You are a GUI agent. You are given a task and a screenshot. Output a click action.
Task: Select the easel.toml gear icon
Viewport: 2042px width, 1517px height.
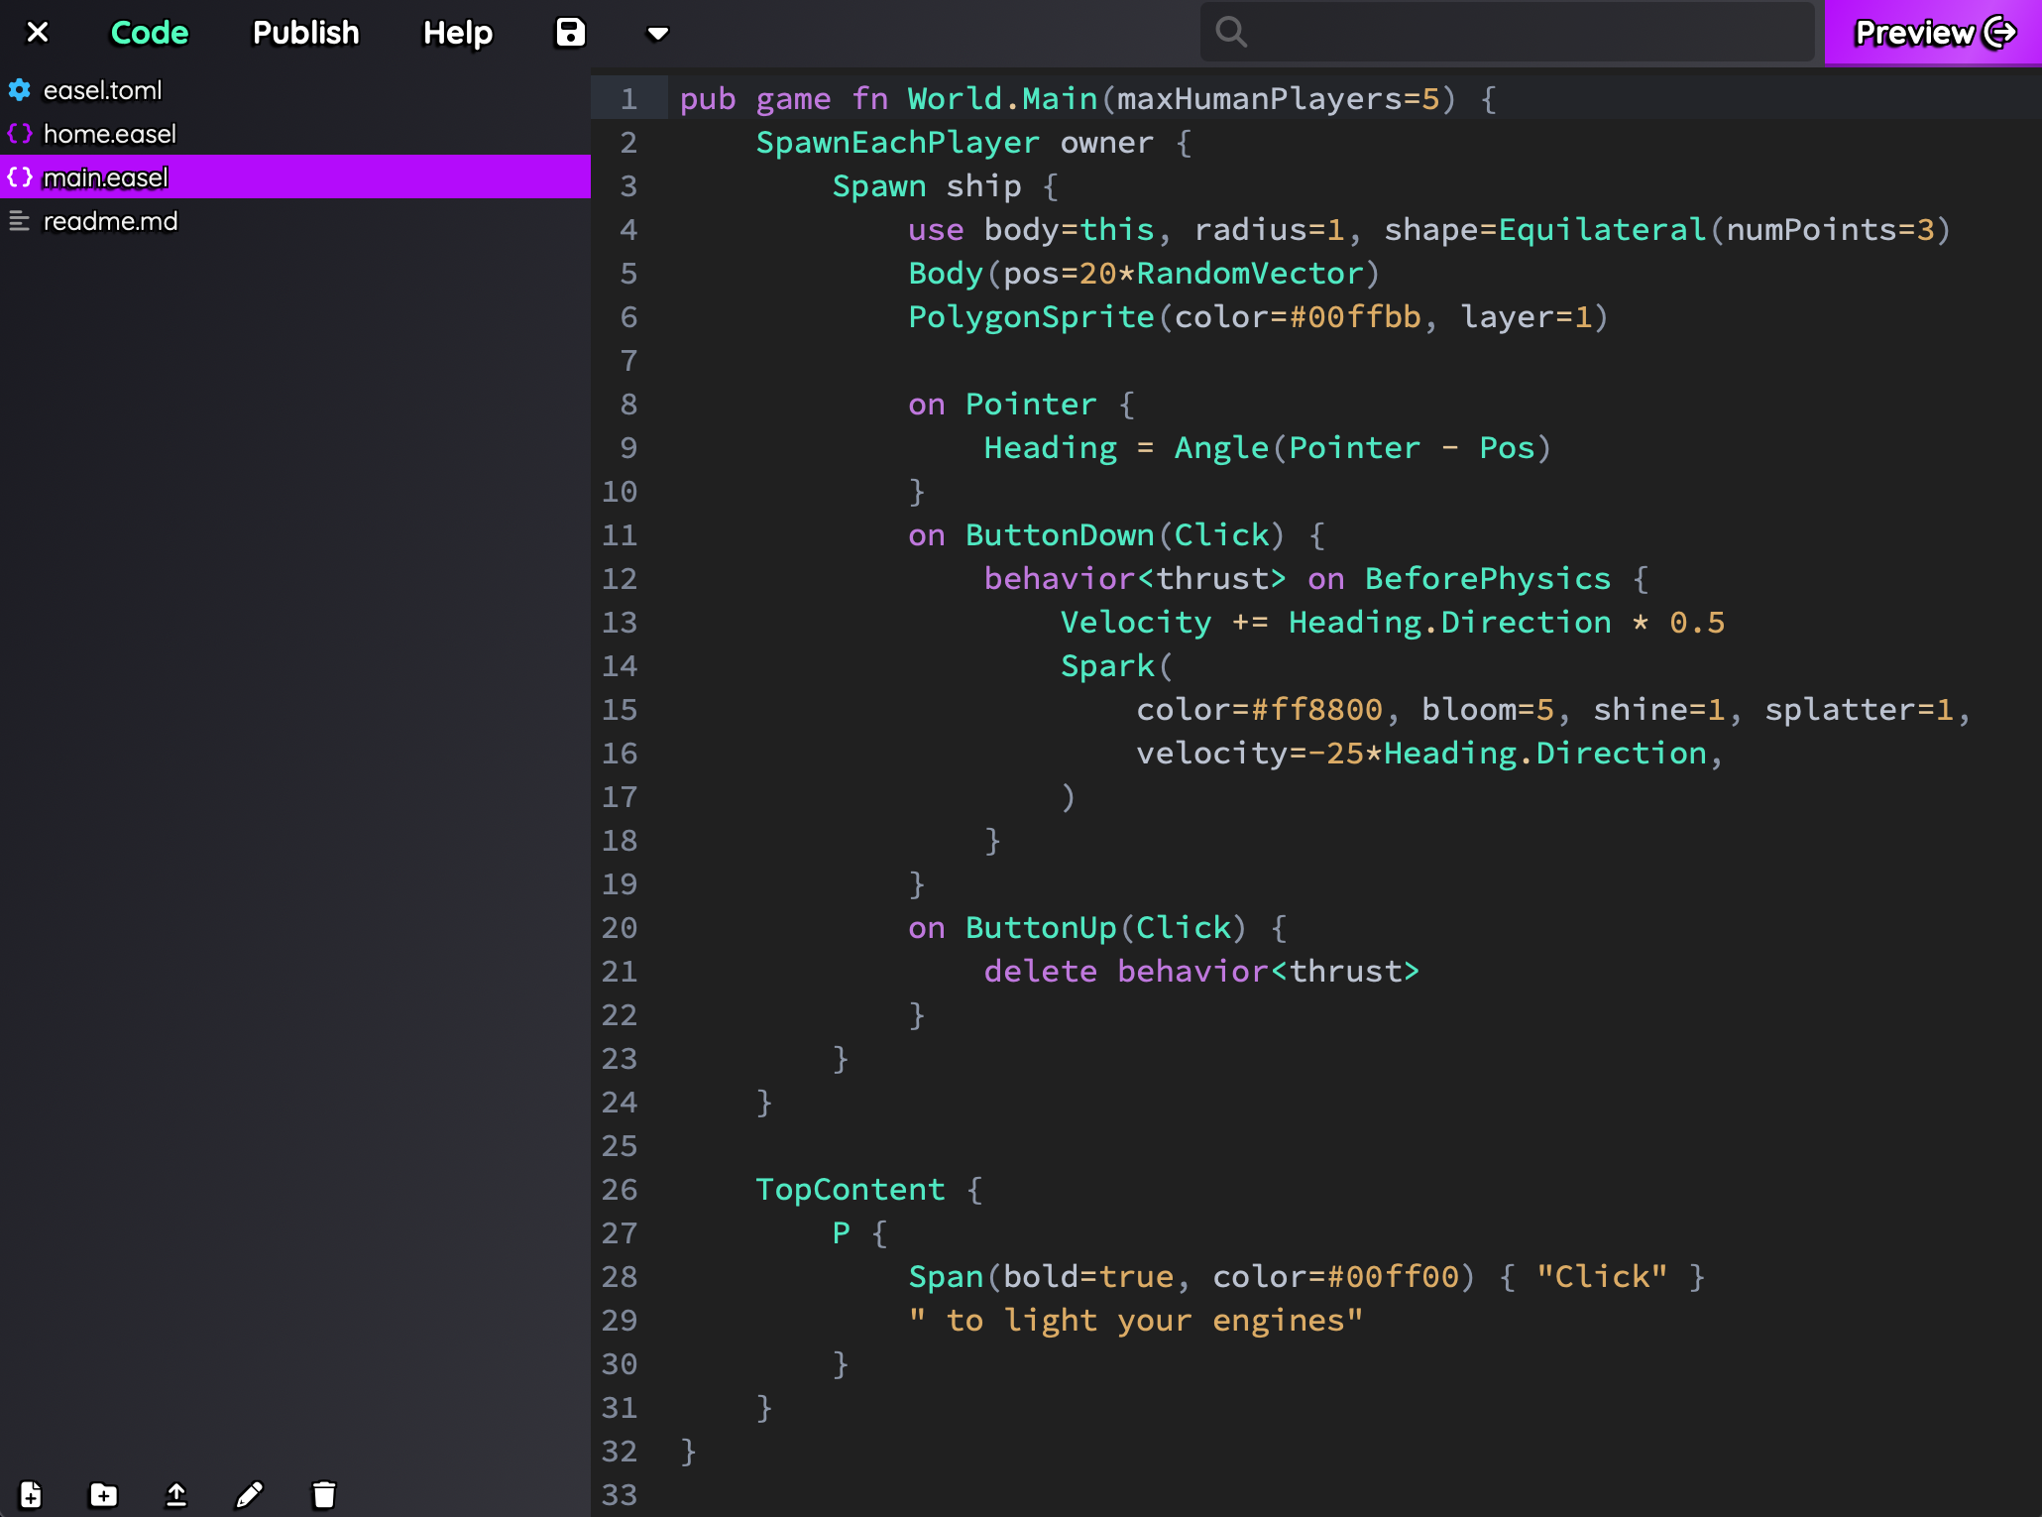pyautogui.click(x=20, y=89)
